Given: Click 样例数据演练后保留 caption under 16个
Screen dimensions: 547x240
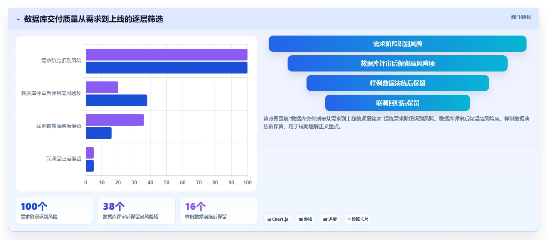Looking at the screenshot, I should click(x=206, y=217).
